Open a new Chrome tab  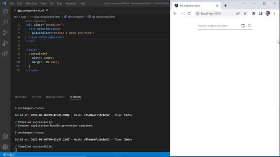point(226,6)
